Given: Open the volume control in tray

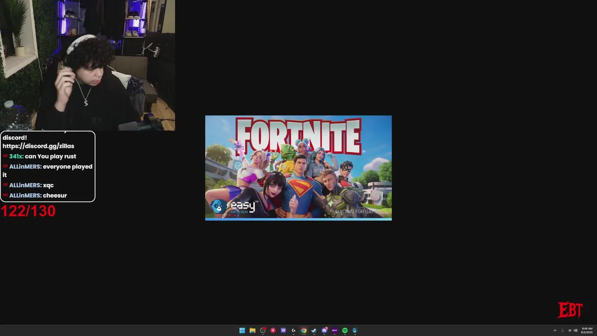Looking at the screenshot, I should coord(576,330).
